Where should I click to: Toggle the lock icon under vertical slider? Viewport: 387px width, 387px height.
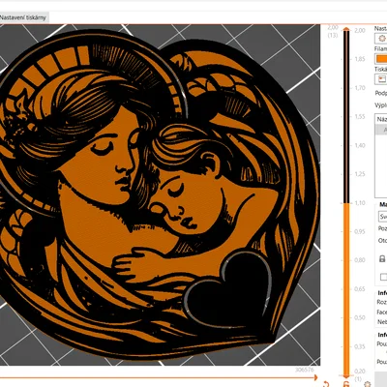tap(346, 384)
